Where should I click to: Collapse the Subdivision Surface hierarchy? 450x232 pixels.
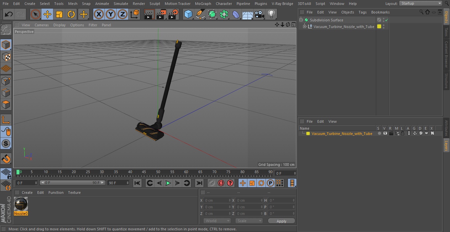[301, 20]
